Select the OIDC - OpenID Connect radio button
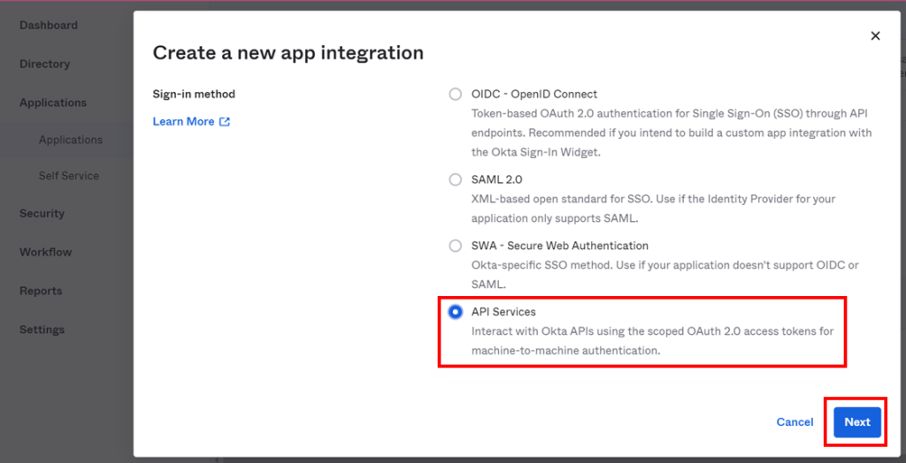906x463 pixels. 456,95
